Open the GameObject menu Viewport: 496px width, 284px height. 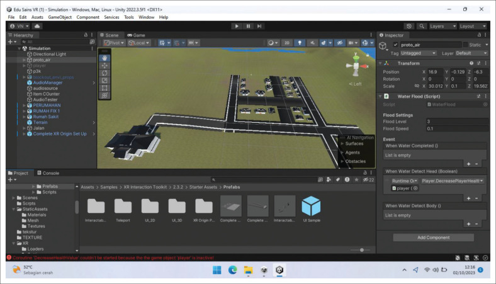60,17
